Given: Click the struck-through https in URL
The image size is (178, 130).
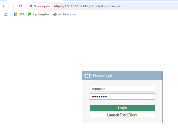Looking at the screenshot, I should point(58,6).
